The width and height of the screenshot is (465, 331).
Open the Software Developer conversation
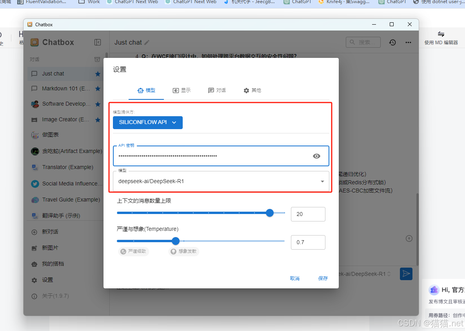coord(65,104)
